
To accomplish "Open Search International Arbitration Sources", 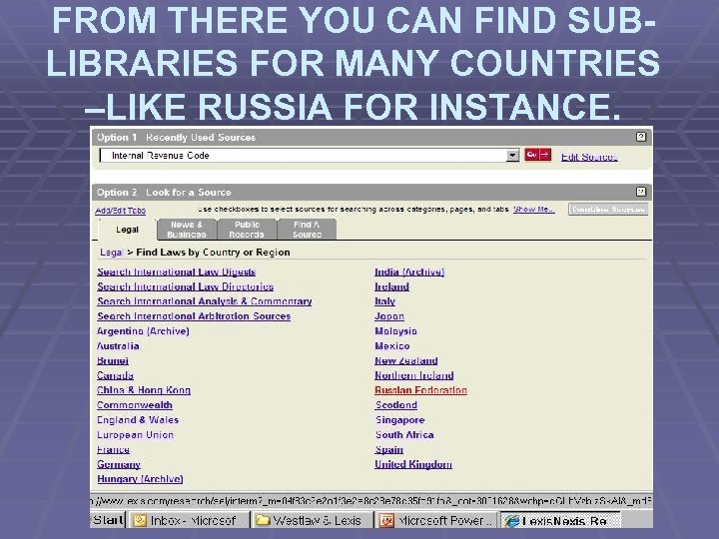I will pyautogui.click(x=194, y=315).
